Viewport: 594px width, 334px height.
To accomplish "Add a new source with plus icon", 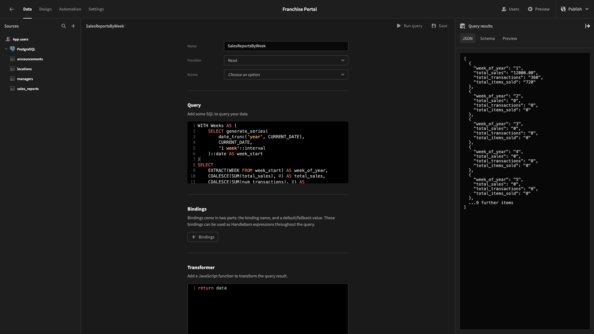I will tap(73, 26).
